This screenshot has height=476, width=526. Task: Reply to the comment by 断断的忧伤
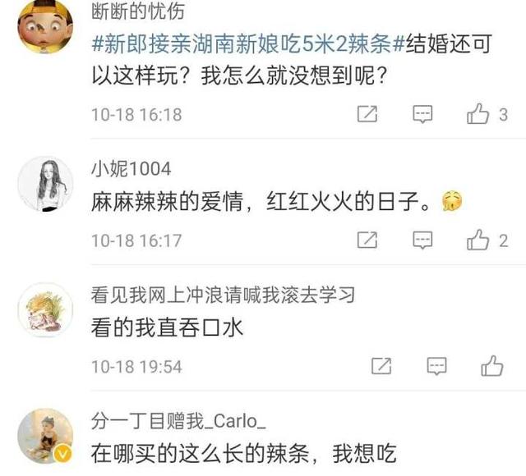pyautogui.click(x=422, y=114)
